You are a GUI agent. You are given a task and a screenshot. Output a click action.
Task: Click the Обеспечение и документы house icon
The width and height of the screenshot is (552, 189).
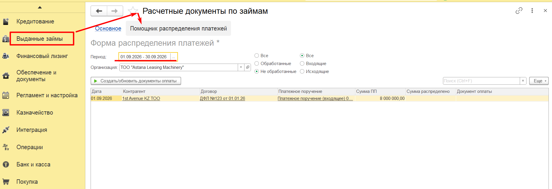6,76
